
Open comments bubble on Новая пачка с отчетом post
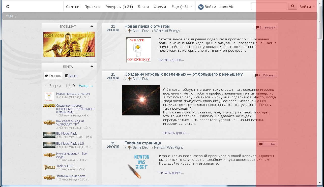pyautogui.click(x=258, y=27)
